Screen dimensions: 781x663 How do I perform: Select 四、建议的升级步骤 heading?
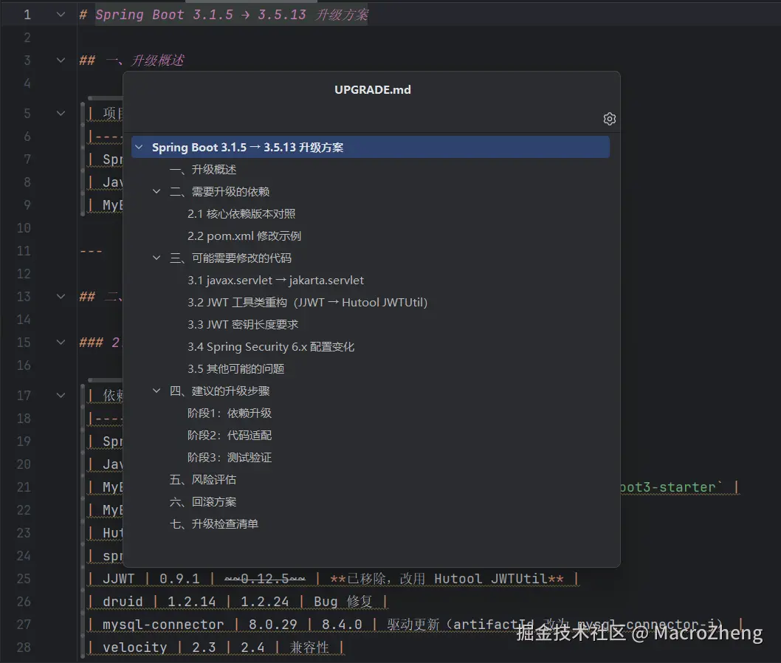click(x=219, y=391)
